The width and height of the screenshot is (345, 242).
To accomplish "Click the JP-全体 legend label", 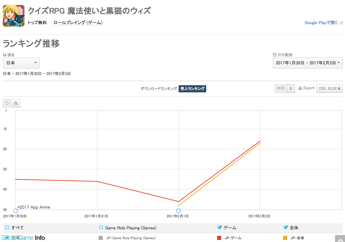I will click(x=297, y=238).
